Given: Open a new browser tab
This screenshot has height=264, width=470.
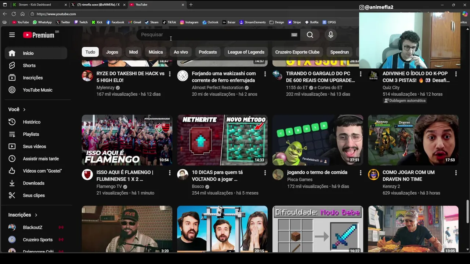Looking at the screenshot, I should [x=191, y=5].
